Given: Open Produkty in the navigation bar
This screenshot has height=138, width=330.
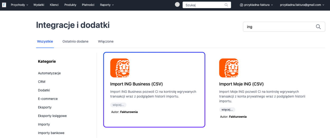Looking at the screenshot, I should tap(70, 5).
